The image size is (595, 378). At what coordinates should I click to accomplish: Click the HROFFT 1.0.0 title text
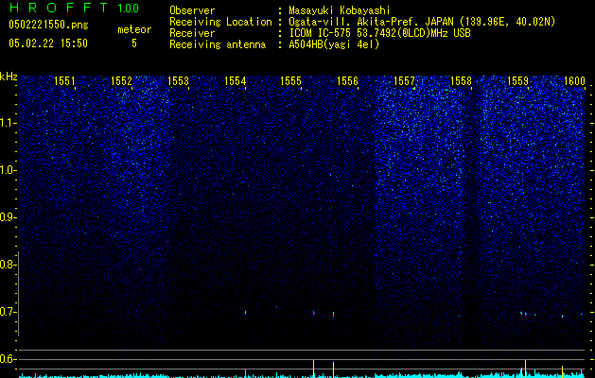pyautogui.click(x=74, y=8)
